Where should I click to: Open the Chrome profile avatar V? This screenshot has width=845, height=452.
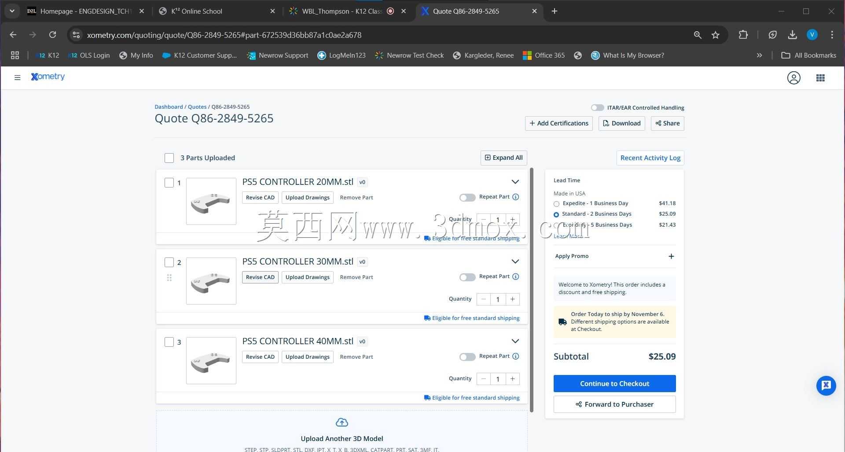(812, 35)
